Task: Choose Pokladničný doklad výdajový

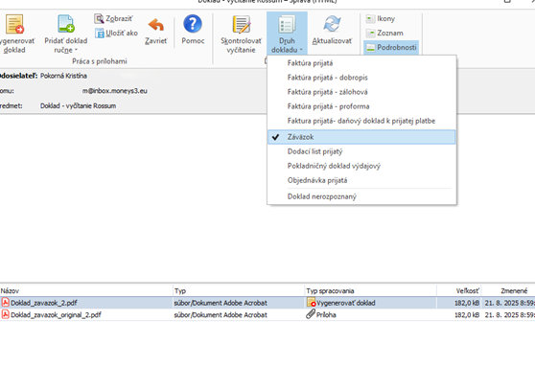Action: click(361, 166)
